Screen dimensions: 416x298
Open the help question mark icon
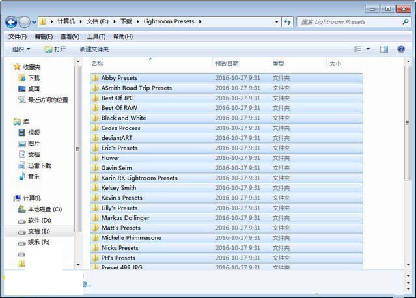click(401, 49)
